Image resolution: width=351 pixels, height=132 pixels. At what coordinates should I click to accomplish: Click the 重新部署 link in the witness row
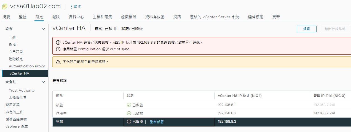click(x=157, y=122)
